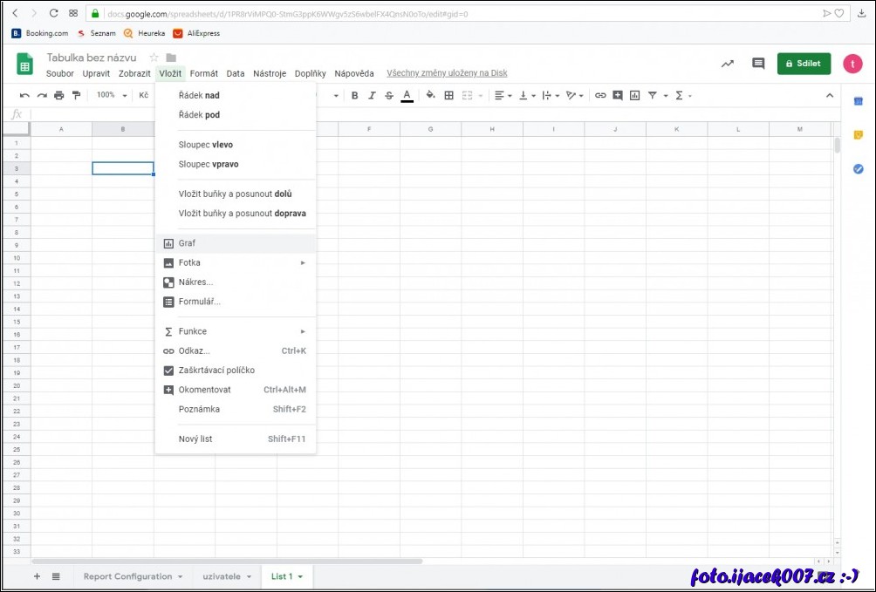Screen dimensions: 876x592
Task: Toggle bold formatting in toolbar
Action: pos(355,95)
